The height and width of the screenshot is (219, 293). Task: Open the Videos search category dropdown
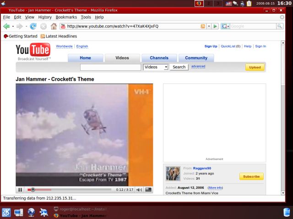156,67
